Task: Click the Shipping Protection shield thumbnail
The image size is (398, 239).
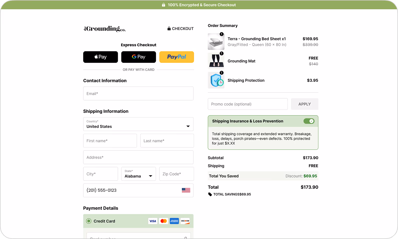Action: click(216, 80)
